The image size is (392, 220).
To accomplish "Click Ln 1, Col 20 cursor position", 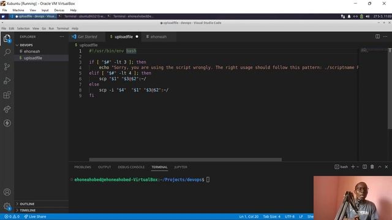I will click(249, 216).
